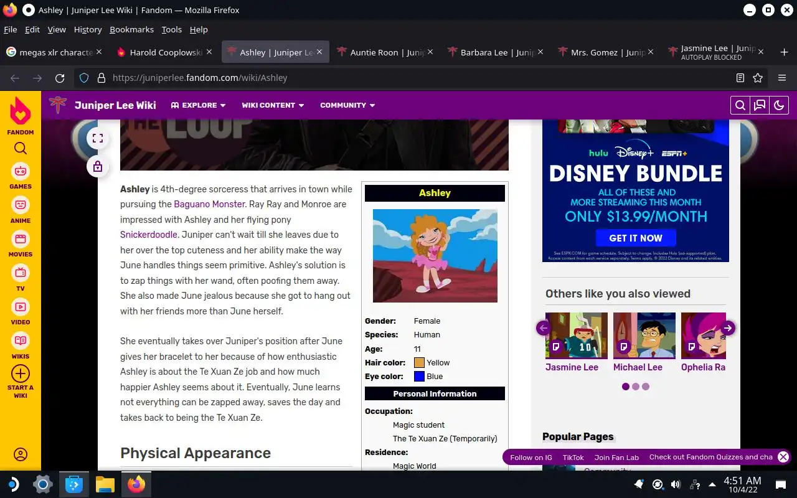The height and width of the screenshot is (498, 797).
Task: Open the Games section icon
Action: tap(21, 171)
